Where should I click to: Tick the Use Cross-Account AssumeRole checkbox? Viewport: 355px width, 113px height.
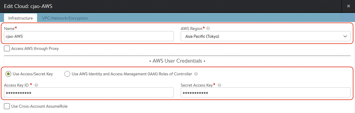coord(7,106)
